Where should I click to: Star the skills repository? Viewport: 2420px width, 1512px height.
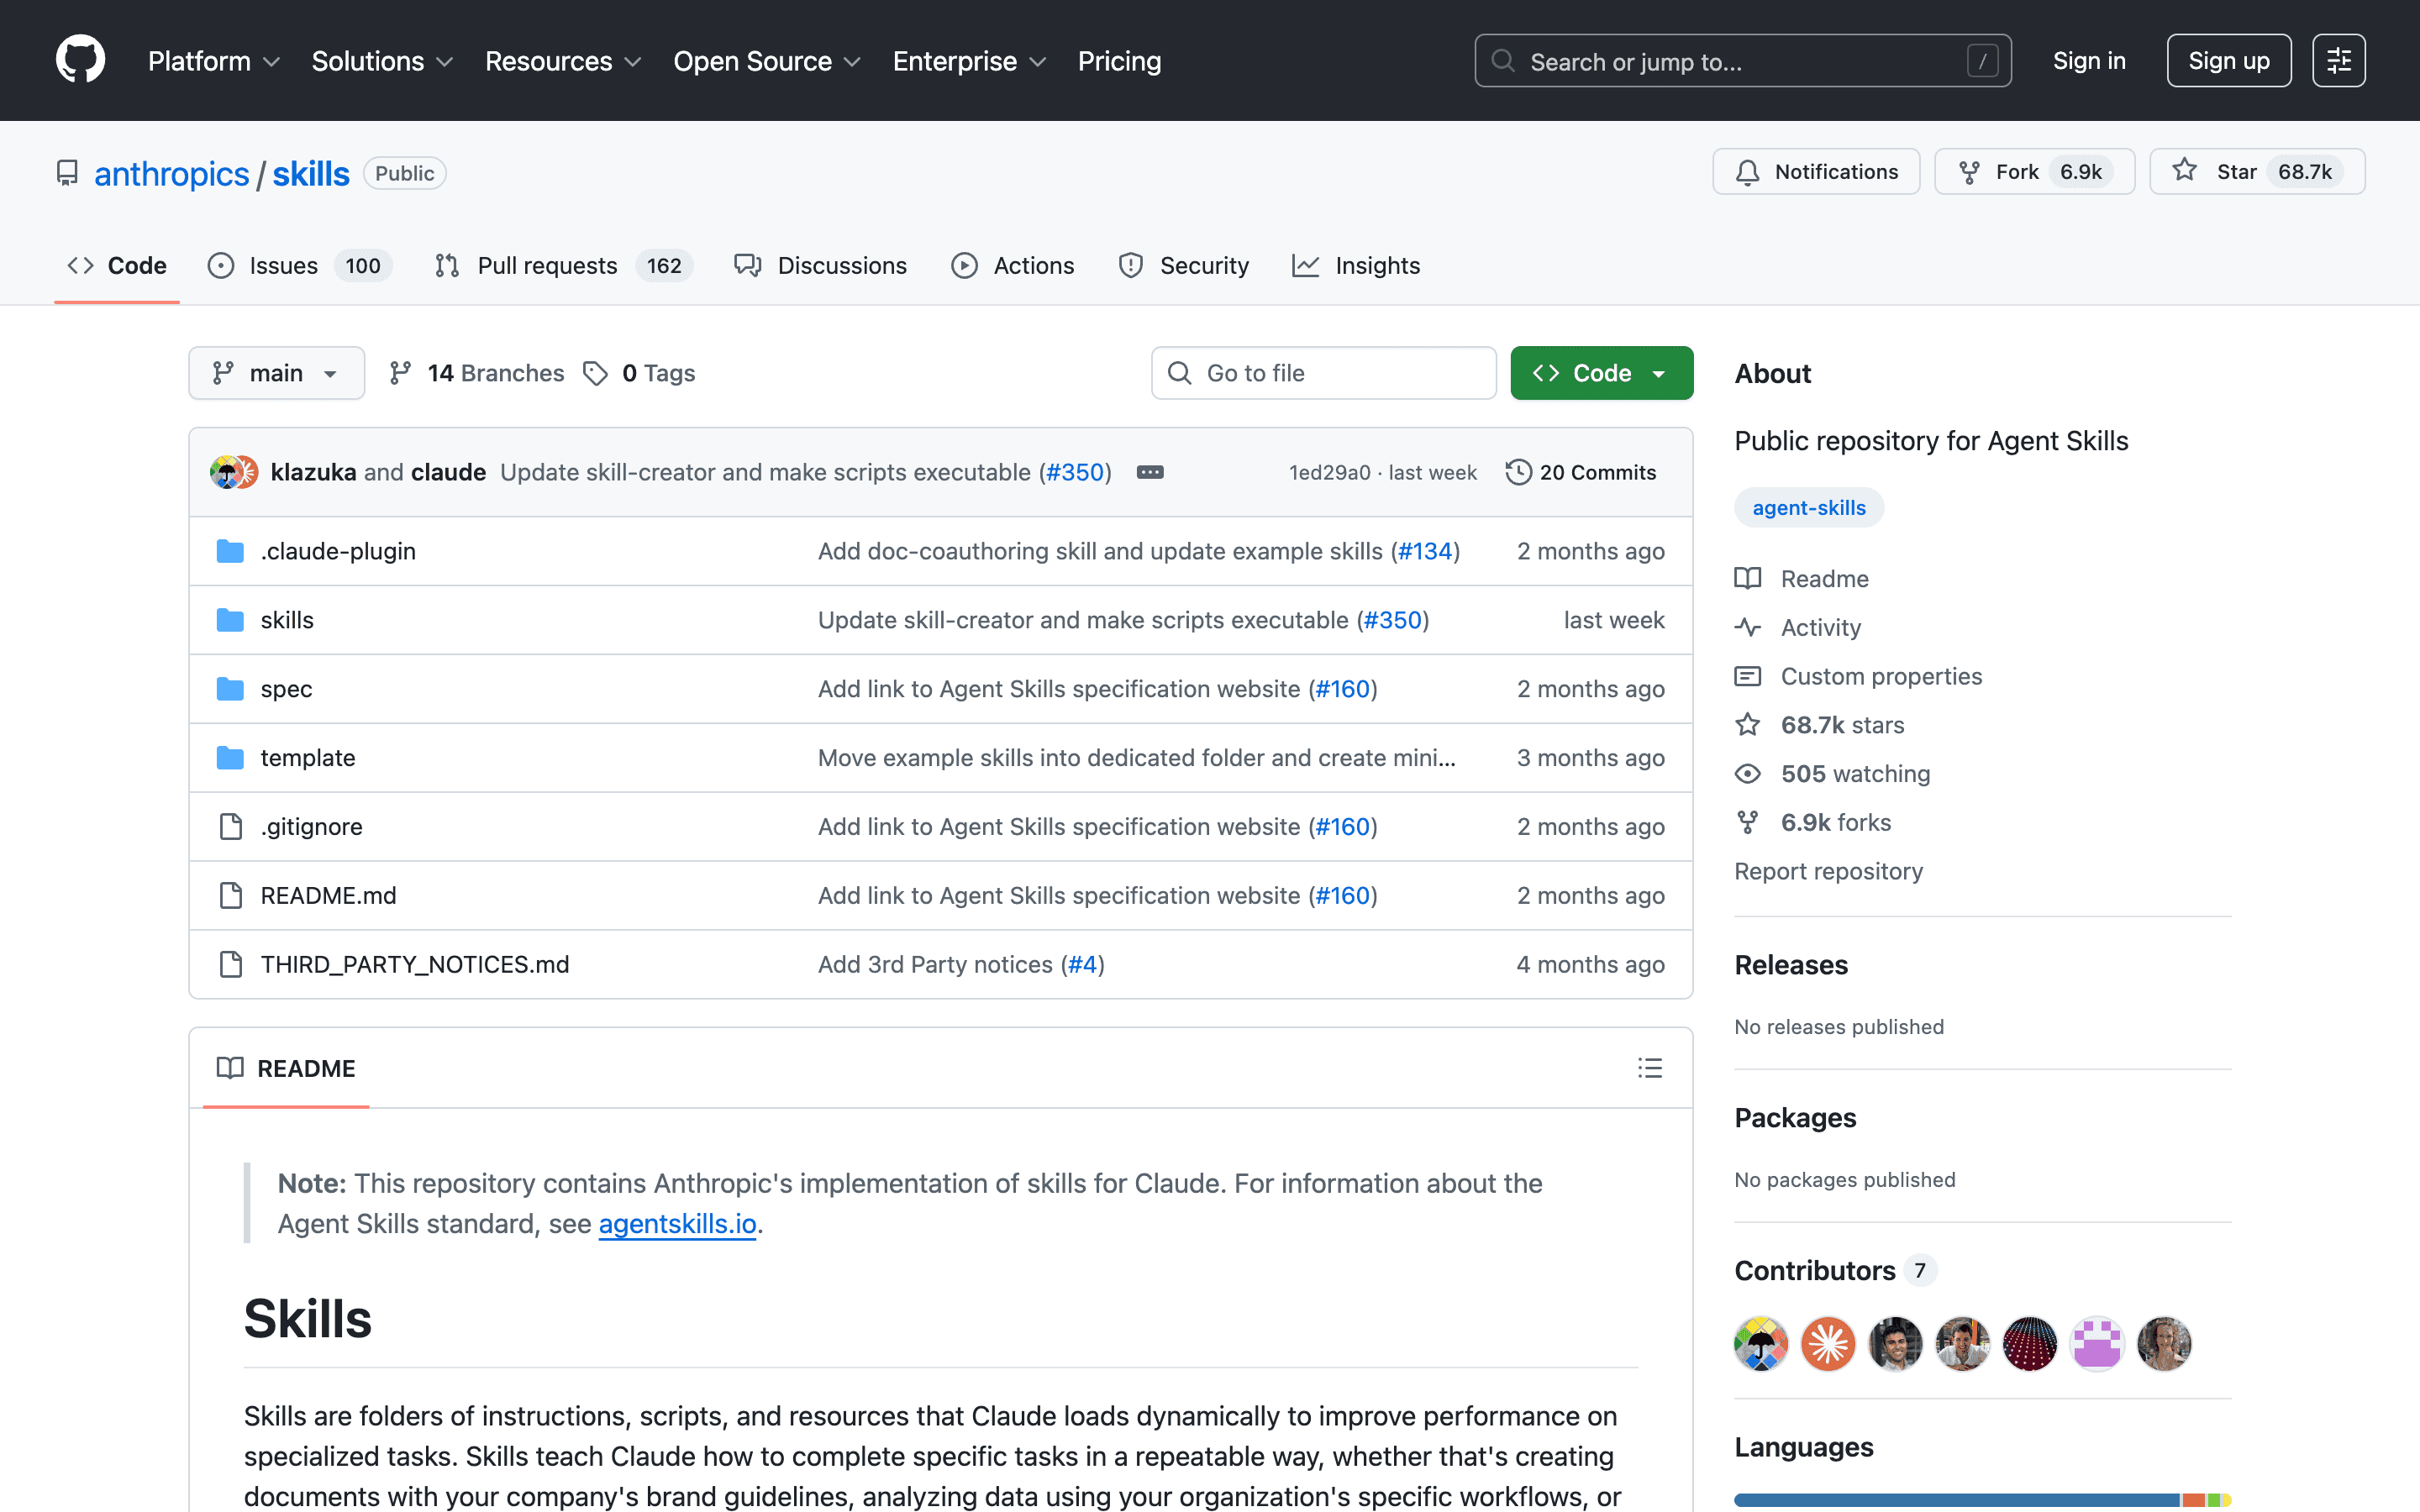coord(2255,171)
